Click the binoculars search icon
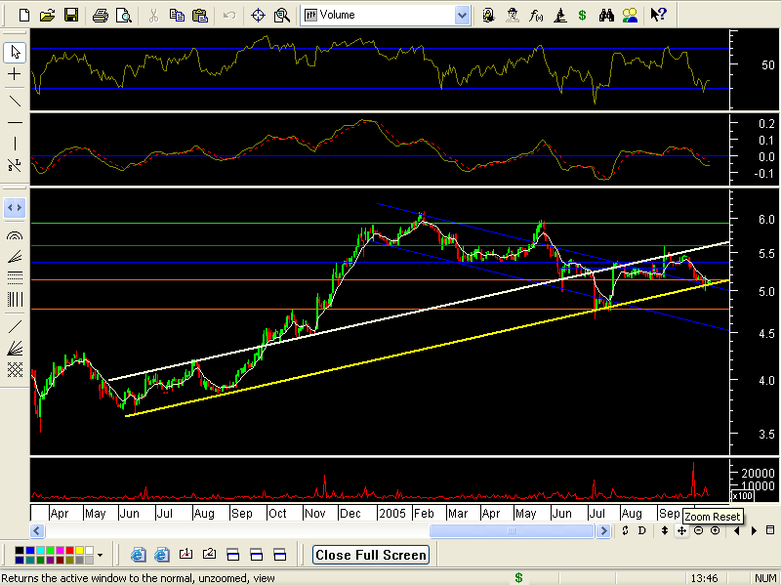The image size is (781, 586). point(606,15)
